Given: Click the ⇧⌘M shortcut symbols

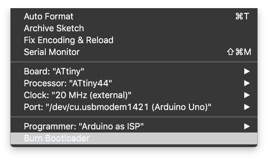Looking at the screenshot, I should coord(239,52).
